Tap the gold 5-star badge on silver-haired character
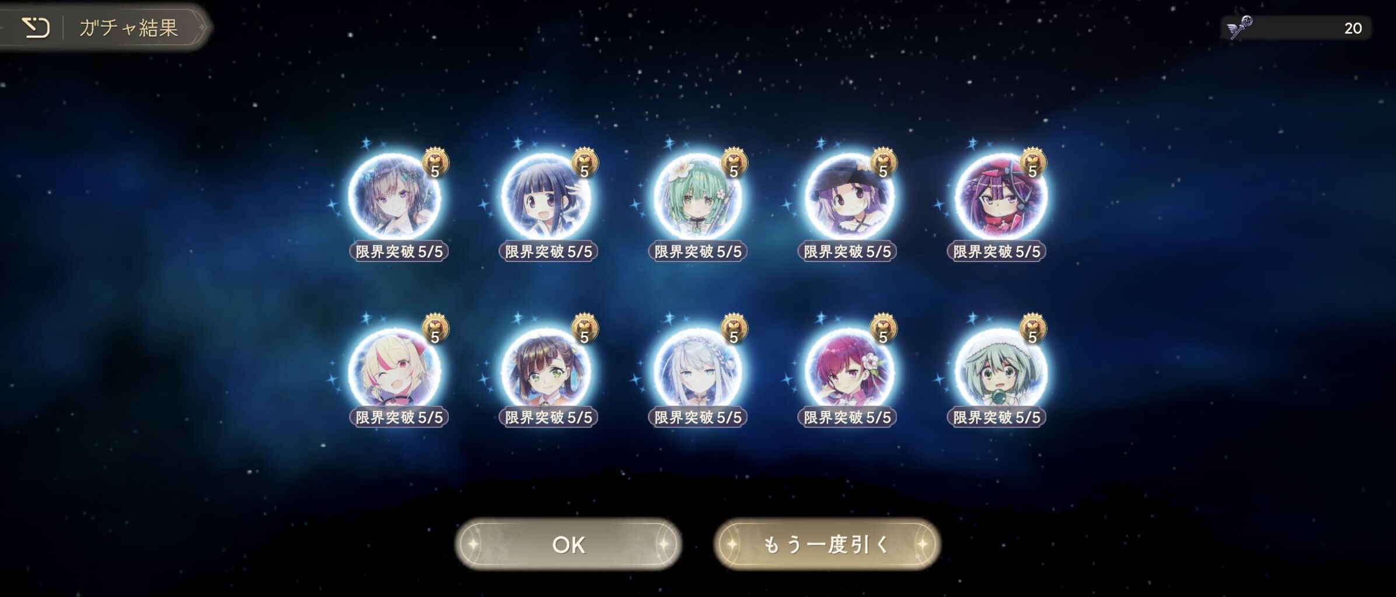The height and width of the screenshot is (597, 1396). [x=734, y=329]
